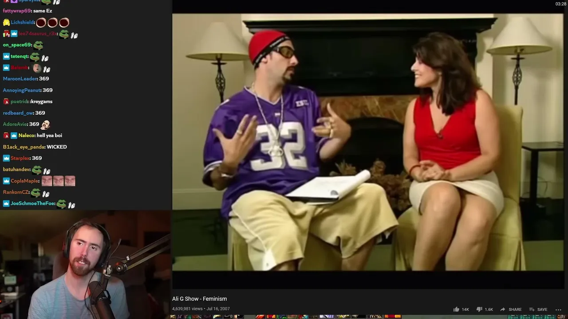This screenshot has height=319, width=568.
Task: Click the '4,639,981 views' count text
Action: [x=187, y=309]
